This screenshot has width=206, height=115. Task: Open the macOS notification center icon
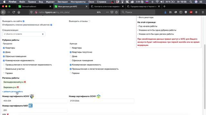click(x=201, y=2)
